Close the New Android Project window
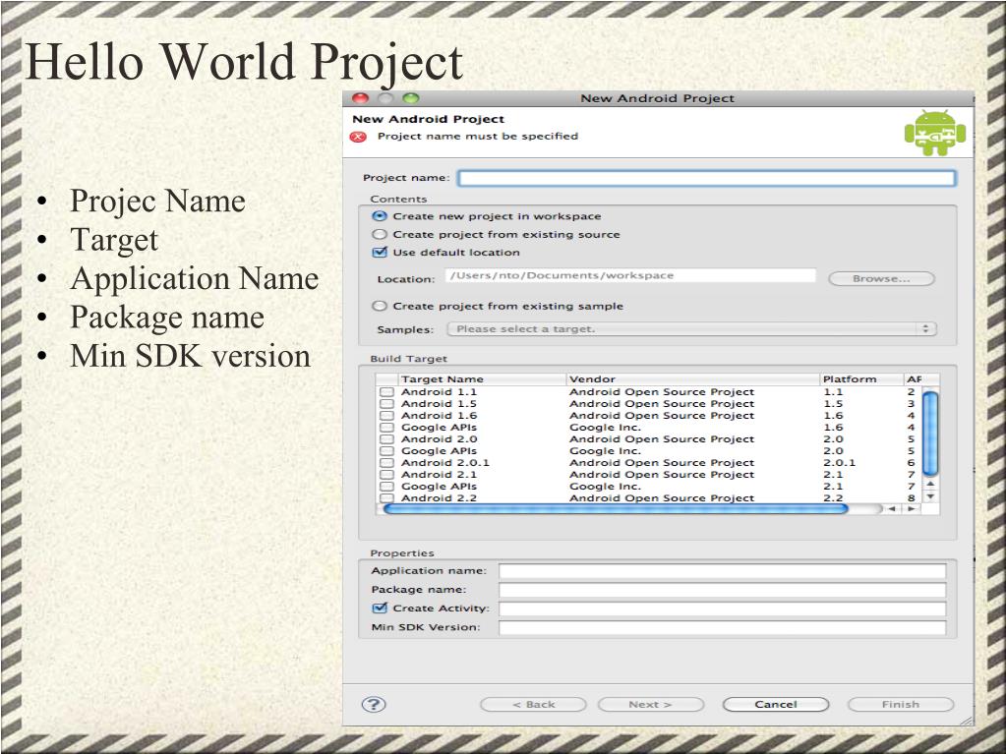The image size is (1006, 754). pos(361,98)
